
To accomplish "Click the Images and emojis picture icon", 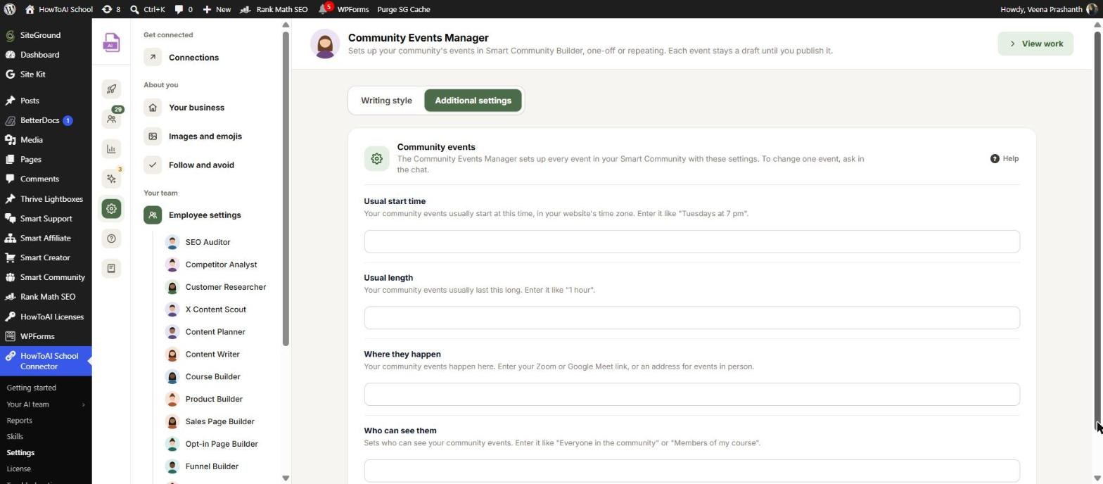I will coord(153,136).
